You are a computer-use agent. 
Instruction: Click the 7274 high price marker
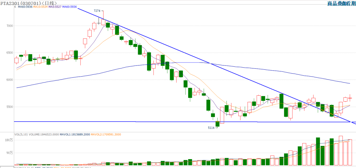pyautogui.click(x=97, y=11)
